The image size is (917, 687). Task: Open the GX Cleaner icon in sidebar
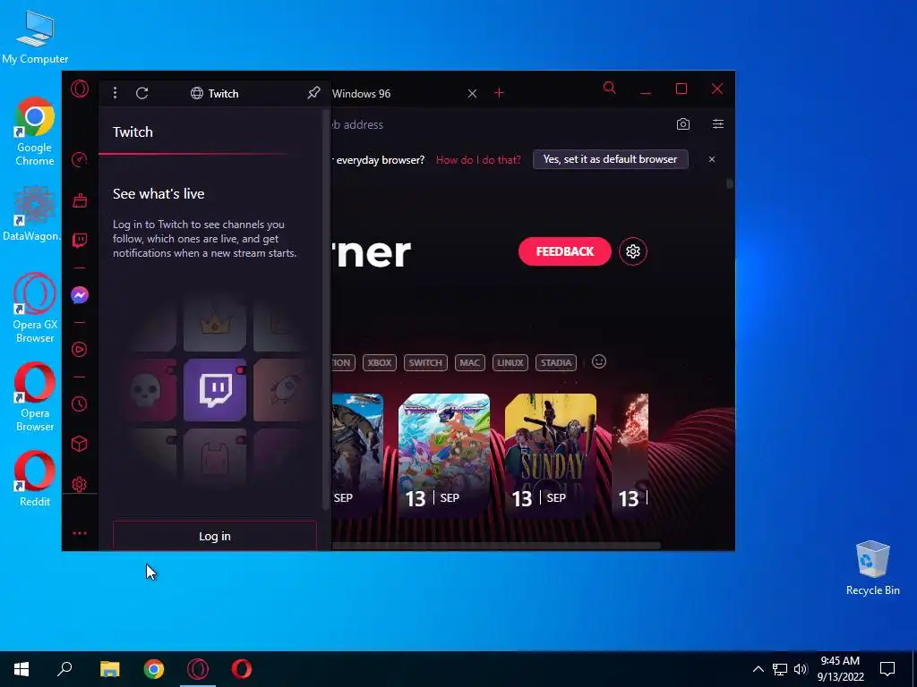pyautogui.click(x=80, y=200)
